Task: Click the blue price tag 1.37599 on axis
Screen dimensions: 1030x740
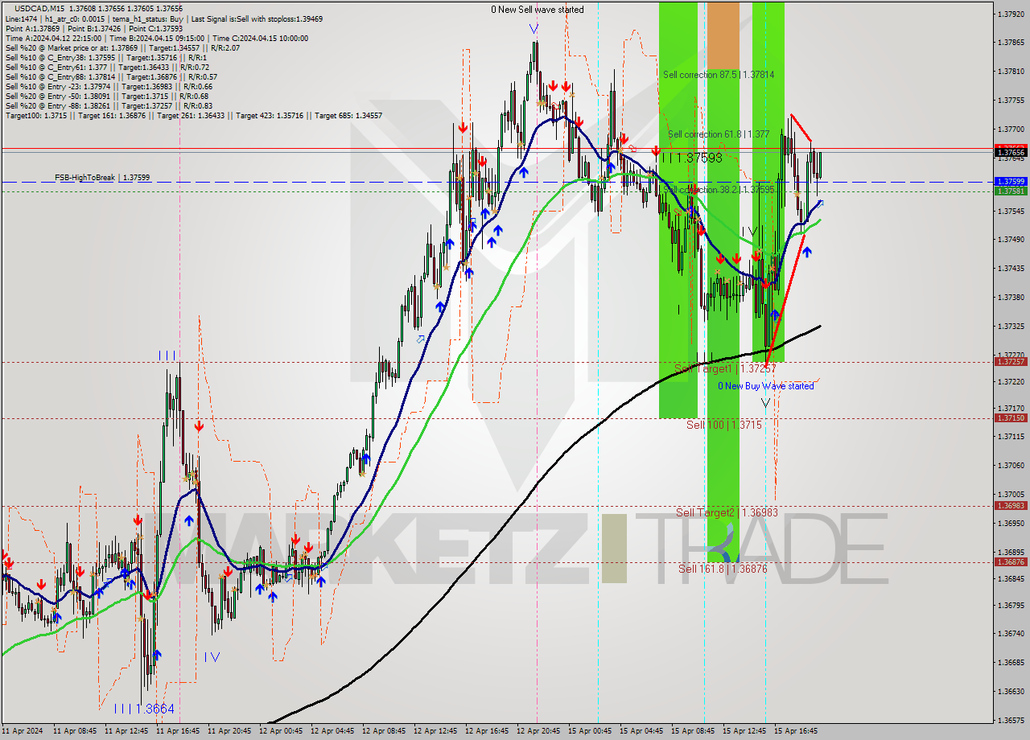Action: click(x=1011, y=182)
